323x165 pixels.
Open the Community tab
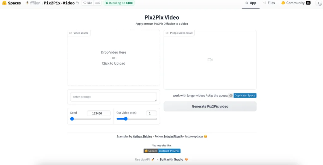[296, 3]
